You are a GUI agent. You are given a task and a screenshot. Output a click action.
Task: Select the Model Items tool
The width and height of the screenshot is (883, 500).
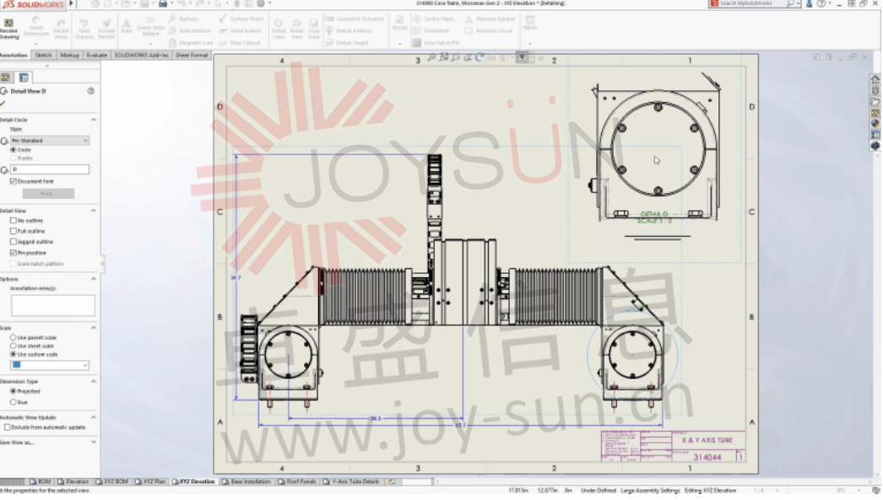click(x=60, y=25)
